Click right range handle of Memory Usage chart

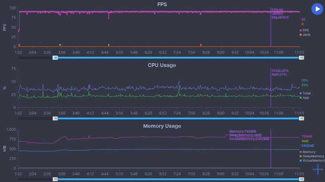(x=301, y=179)
